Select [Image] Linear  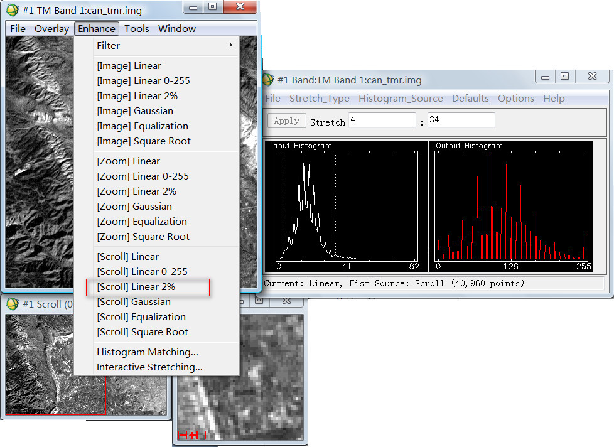(x=129, y=66)
